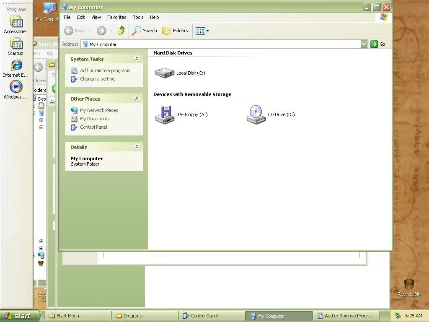Click the Change a setting icon
429x322 pixels.
(74, 79)
